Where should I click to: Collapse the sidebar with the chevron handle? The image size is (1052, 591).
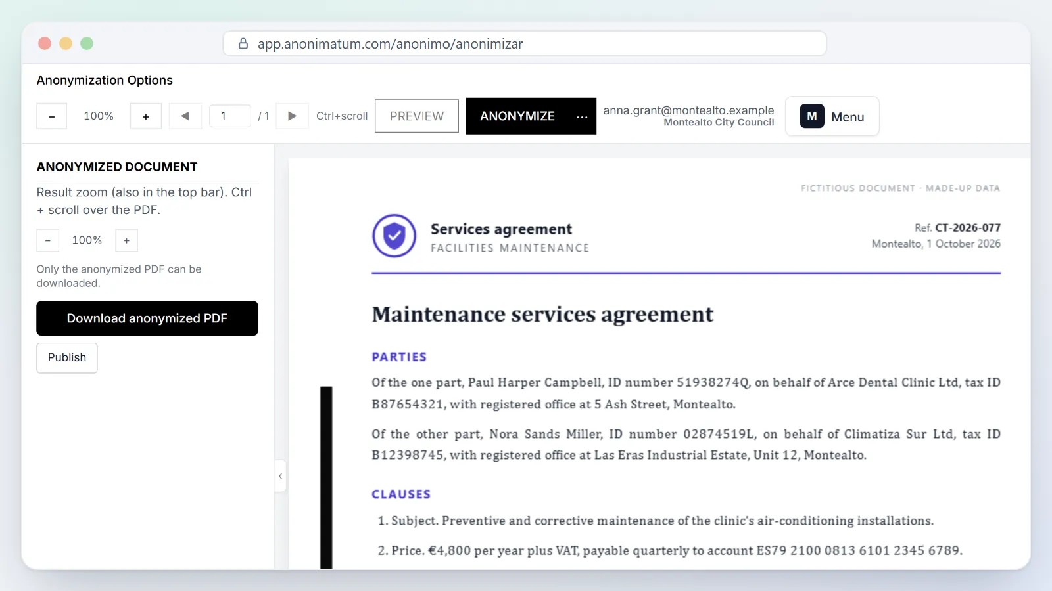pyautogui.click(x=281, y=476)
